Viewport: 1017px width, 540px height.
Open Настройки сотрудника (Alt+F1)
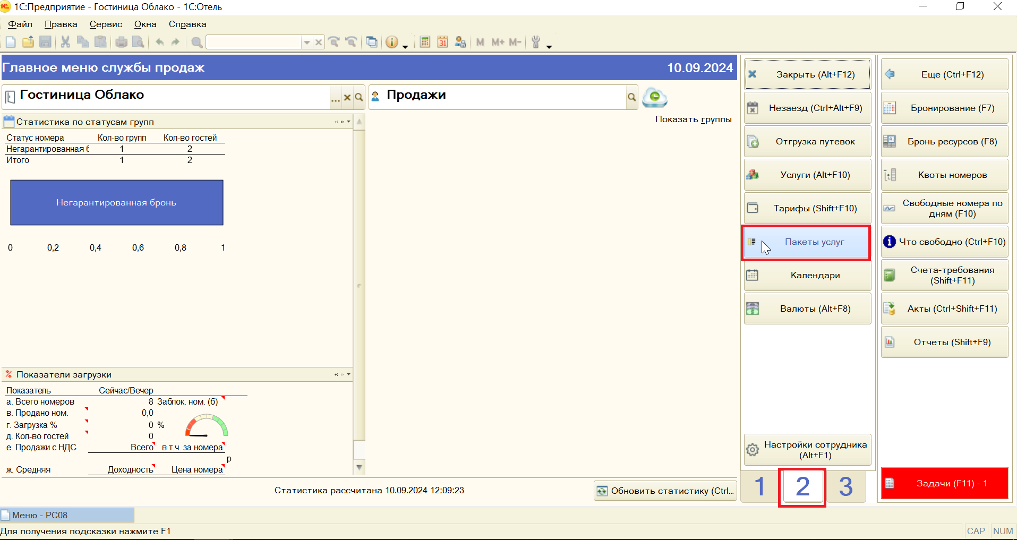[x=808, y=450]
